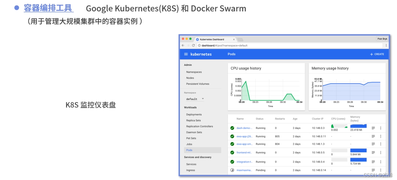Click the integration-t pod status checkmark

tap(232, 162)
